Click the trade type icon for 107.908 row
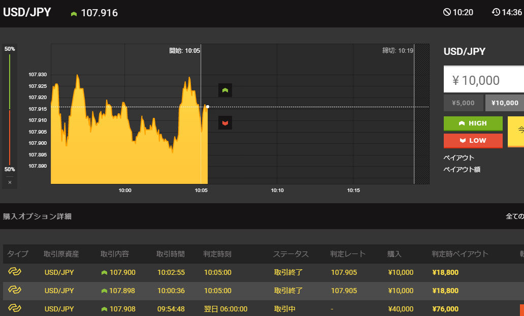524x316 pixels. click(x=15, y=308)
